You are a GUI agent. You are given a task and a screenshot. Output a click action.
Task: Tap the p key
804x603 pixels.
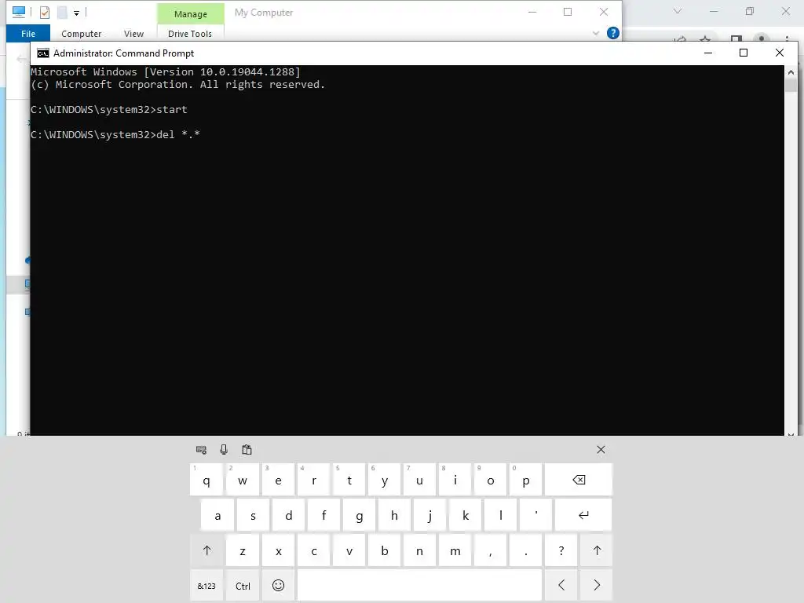coord(525,480)
